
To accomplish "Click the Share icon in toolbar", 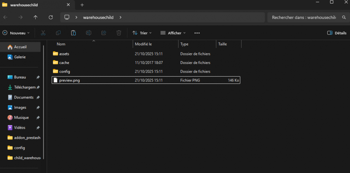I will 104,33.
